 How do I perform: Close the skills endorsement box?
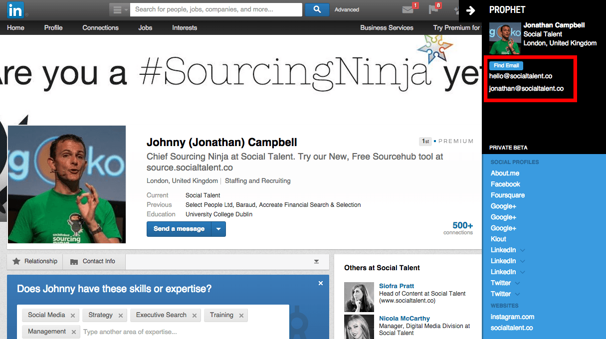[x=321, y=283]
